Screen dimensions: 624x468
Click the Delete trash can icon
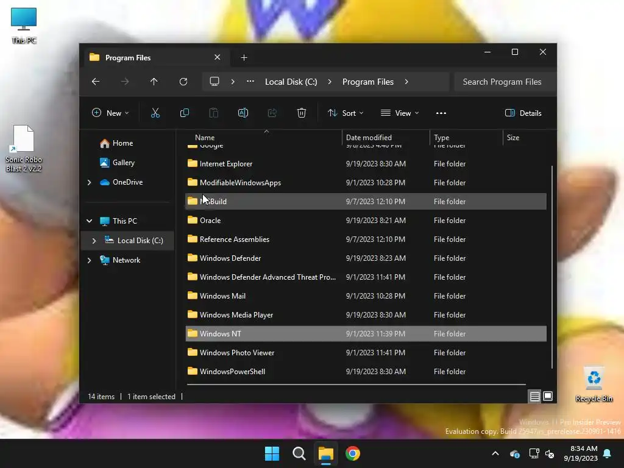click(x=301, y=113)
